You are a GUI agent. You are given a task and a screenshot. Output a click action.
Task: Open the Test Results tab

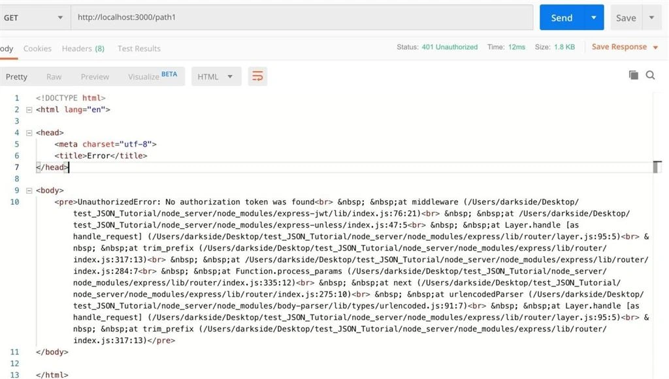click(x=139, y=48)
